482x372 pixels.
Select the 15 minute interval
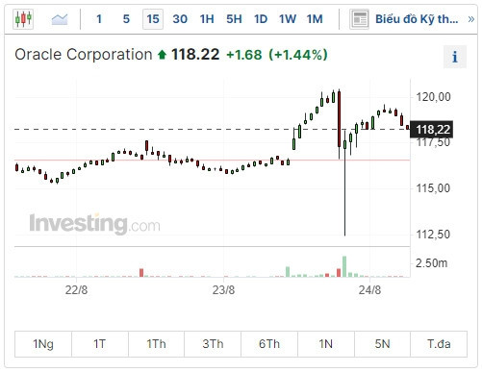153,19
